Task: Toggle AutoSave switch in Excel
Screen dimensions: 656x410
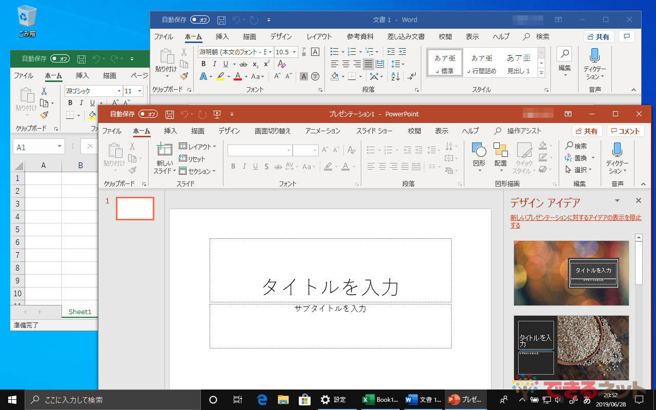Action: tap(60, 59)
